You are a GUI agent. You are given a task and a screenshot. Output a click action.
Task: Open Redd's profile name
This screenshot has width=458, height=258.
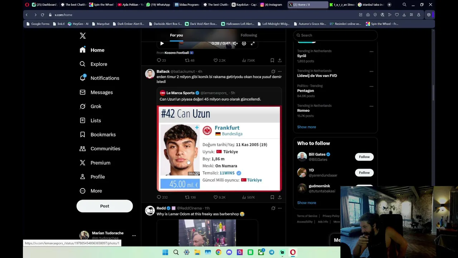tap(161, 208)
